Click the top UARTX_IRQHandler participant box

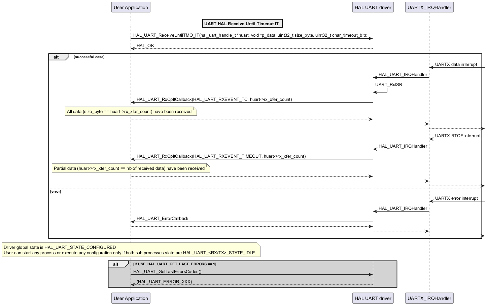[x=429, y=7]
